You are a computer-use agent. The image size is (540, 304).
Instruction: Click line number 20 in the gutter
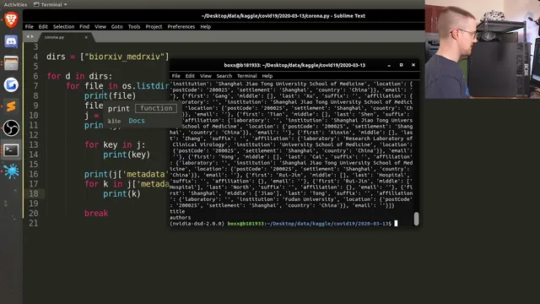pyautogui.click(x=34, y=214)
